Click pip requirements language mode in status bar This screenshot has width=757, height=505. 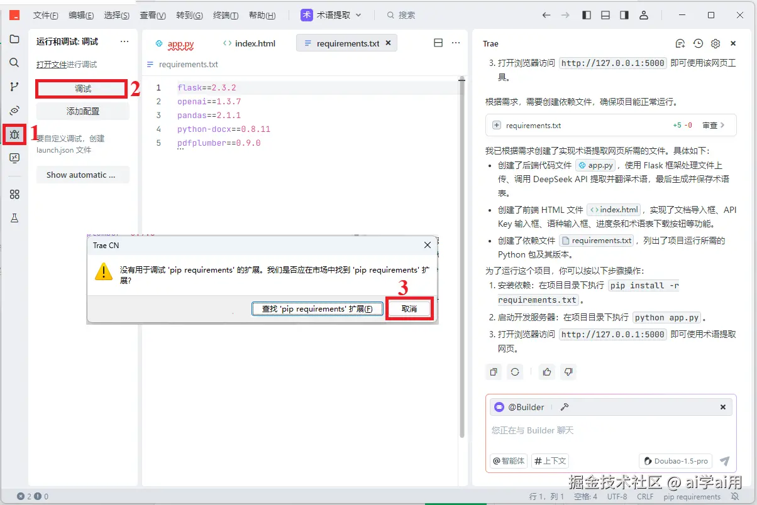point(692,497)
